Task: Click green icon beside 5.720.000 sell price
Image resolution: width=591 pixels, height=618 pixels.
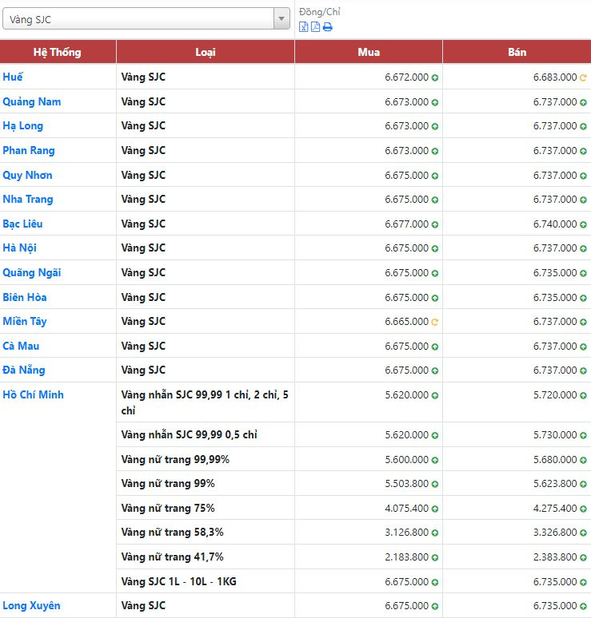Action: pyautogui.click(x=583, y=395)
